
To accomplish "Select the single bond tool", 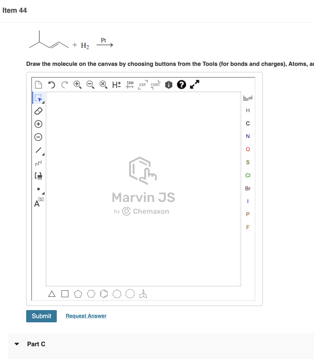I will [x=38, y=150].
